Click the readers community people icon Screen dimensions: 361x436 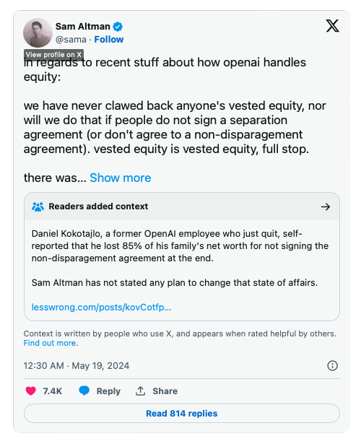38,206
